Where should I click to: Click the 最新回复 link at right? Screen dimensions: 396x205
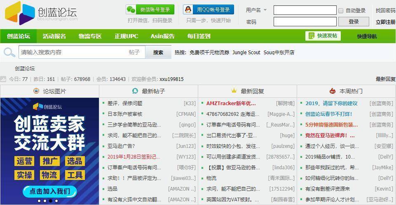[385, 79]
